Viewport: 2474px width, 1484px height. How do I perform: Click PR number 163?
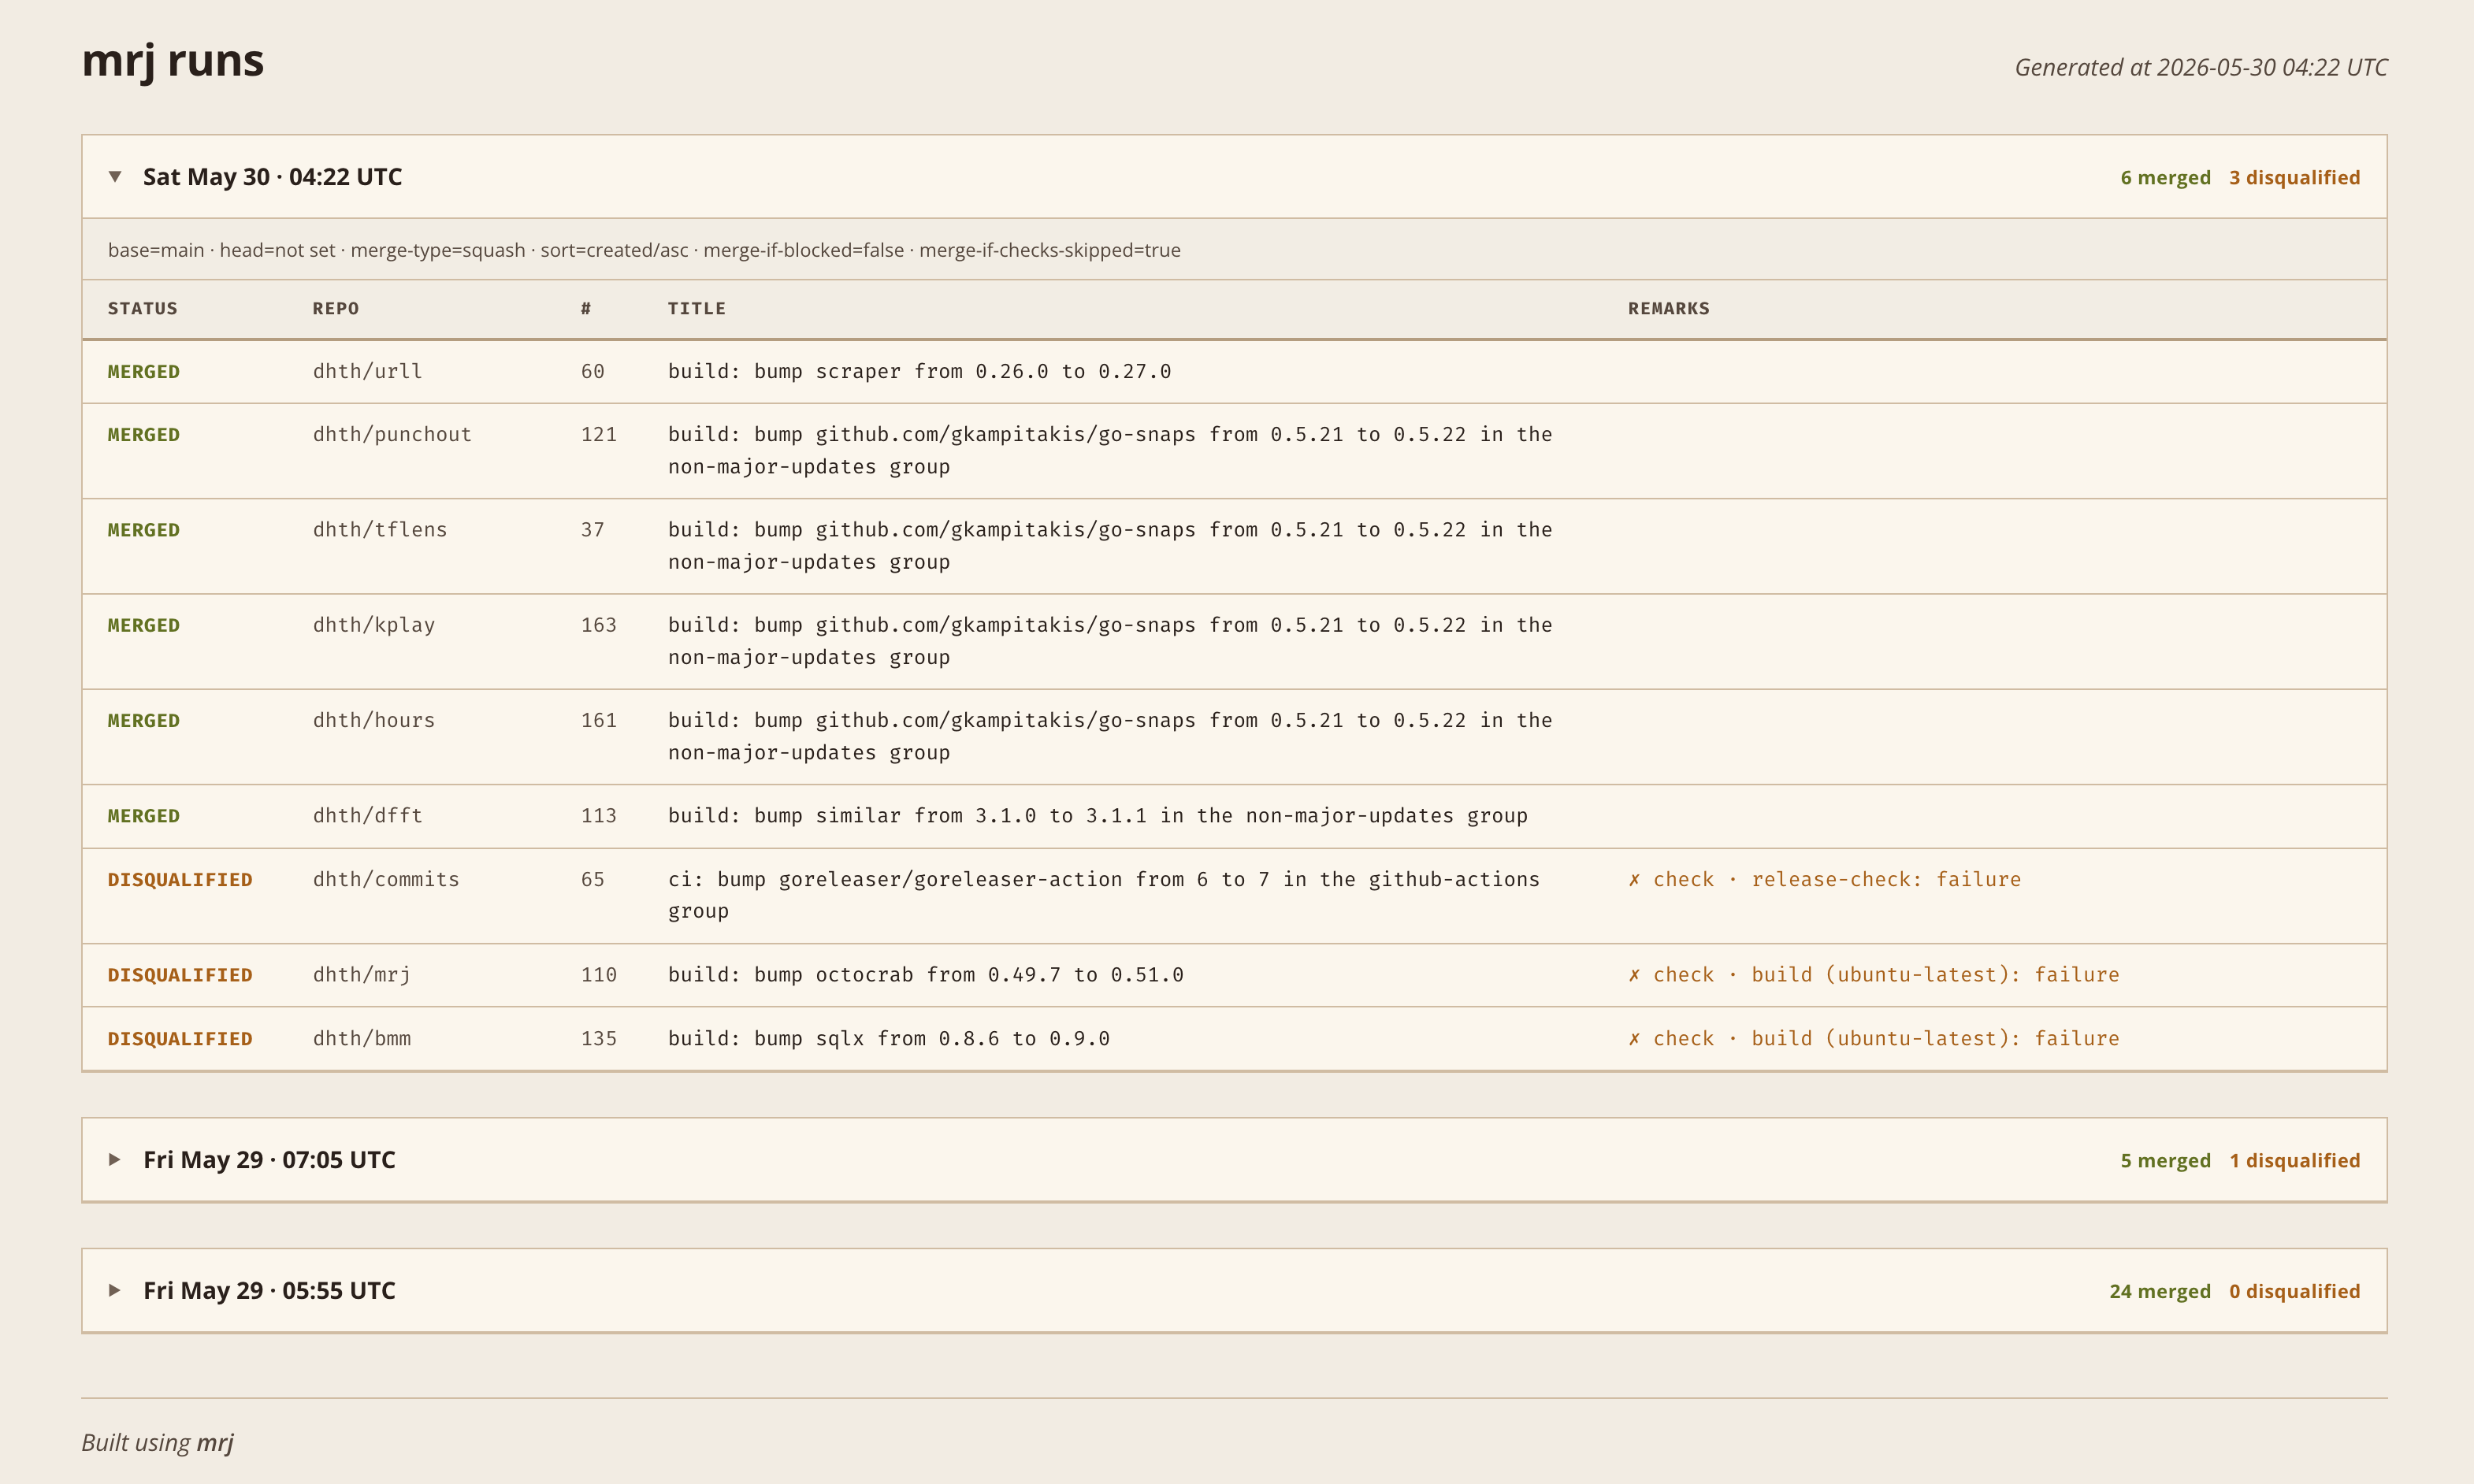click(599, 626)
